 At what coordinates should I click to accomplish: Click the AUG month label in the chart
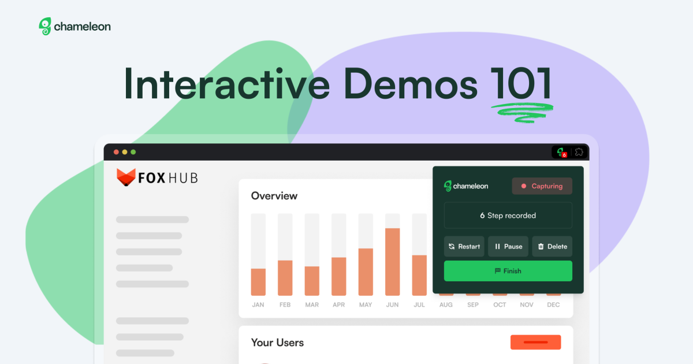coord(446,304)
